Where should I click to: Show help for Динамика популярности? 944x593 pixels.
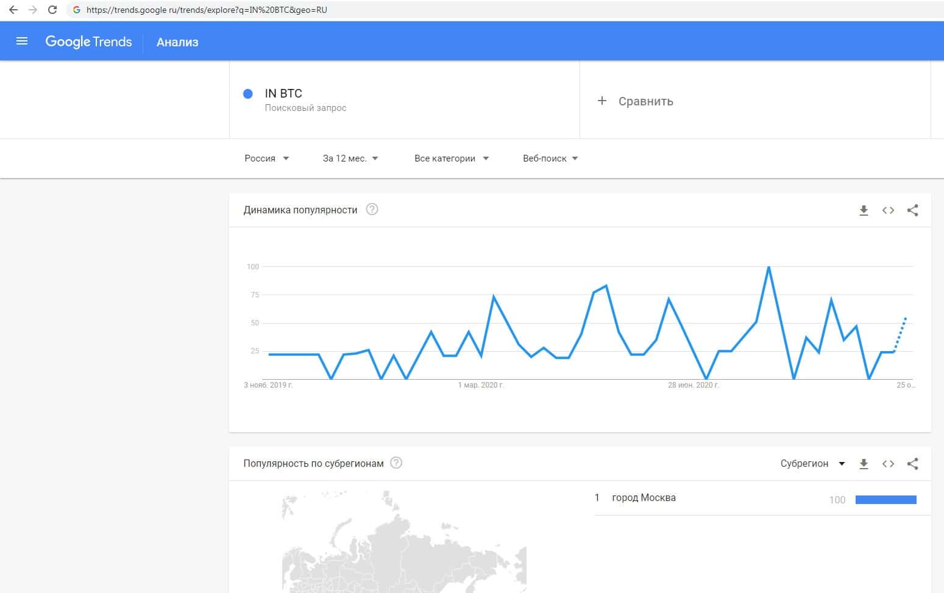click(x=372, y=210)
